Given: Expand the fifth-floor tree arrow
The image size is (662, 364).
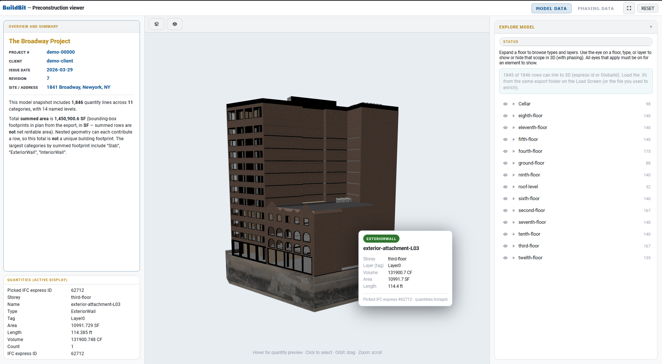Looking at the screenshot, I should point(514,139).
